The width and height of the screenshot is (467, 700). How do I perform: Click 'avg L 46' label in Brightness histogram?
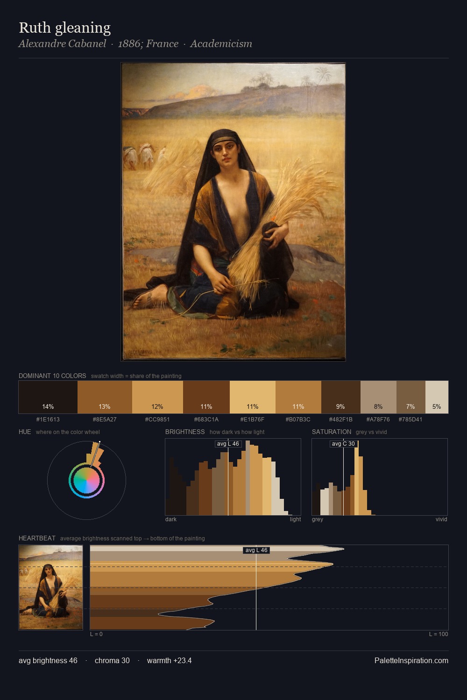[228, 444]
